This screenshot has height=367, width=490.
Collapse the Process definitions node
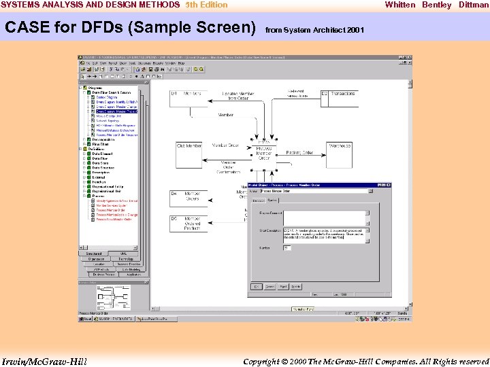click(x=84, y=196)
